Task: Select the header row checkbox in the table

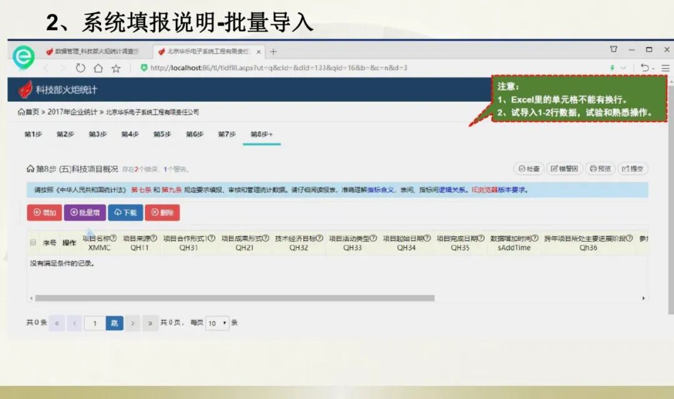Action: [x=32, y=242]
